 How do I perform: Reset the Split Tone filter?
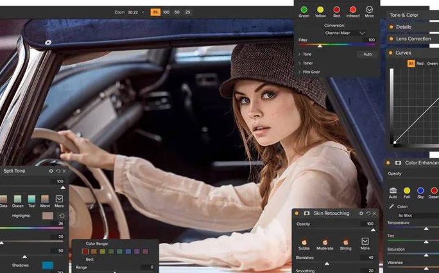tap(58, 171)
